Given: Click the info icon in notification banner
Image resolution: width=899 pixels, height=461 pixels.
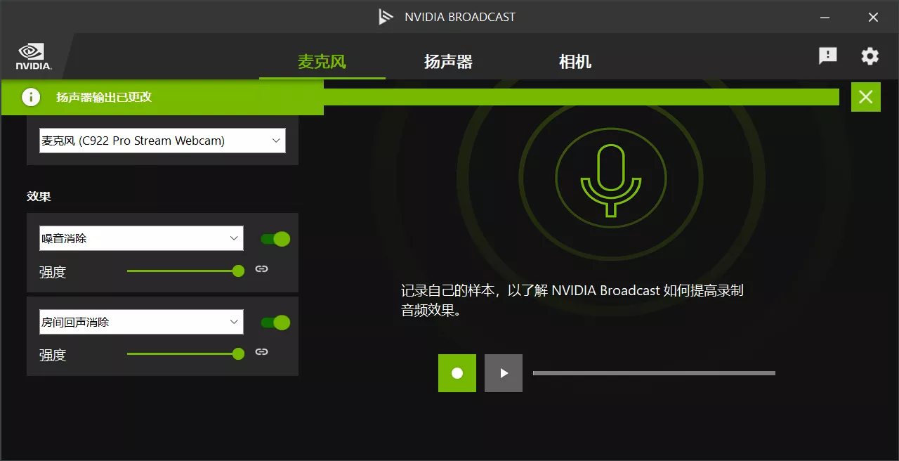Looking at the screenshot, I should tap(31, 97).
